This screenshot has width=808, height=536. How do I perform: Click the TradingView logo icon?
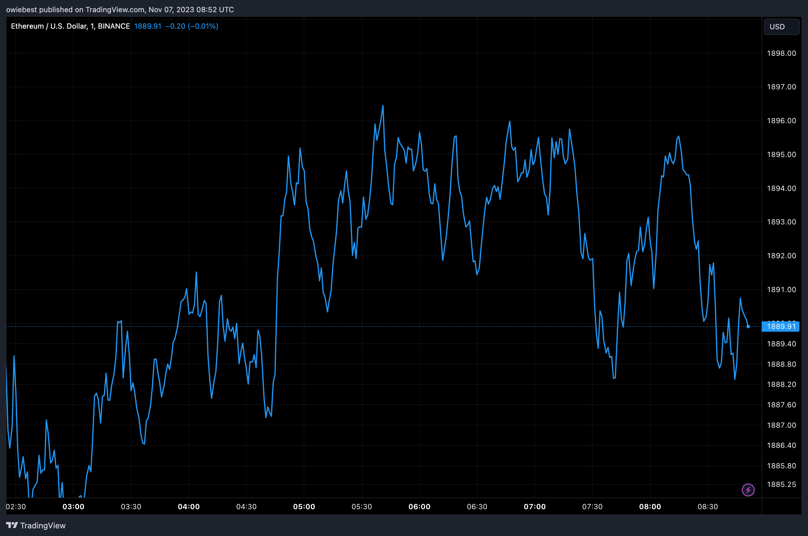tap(12, 525)
